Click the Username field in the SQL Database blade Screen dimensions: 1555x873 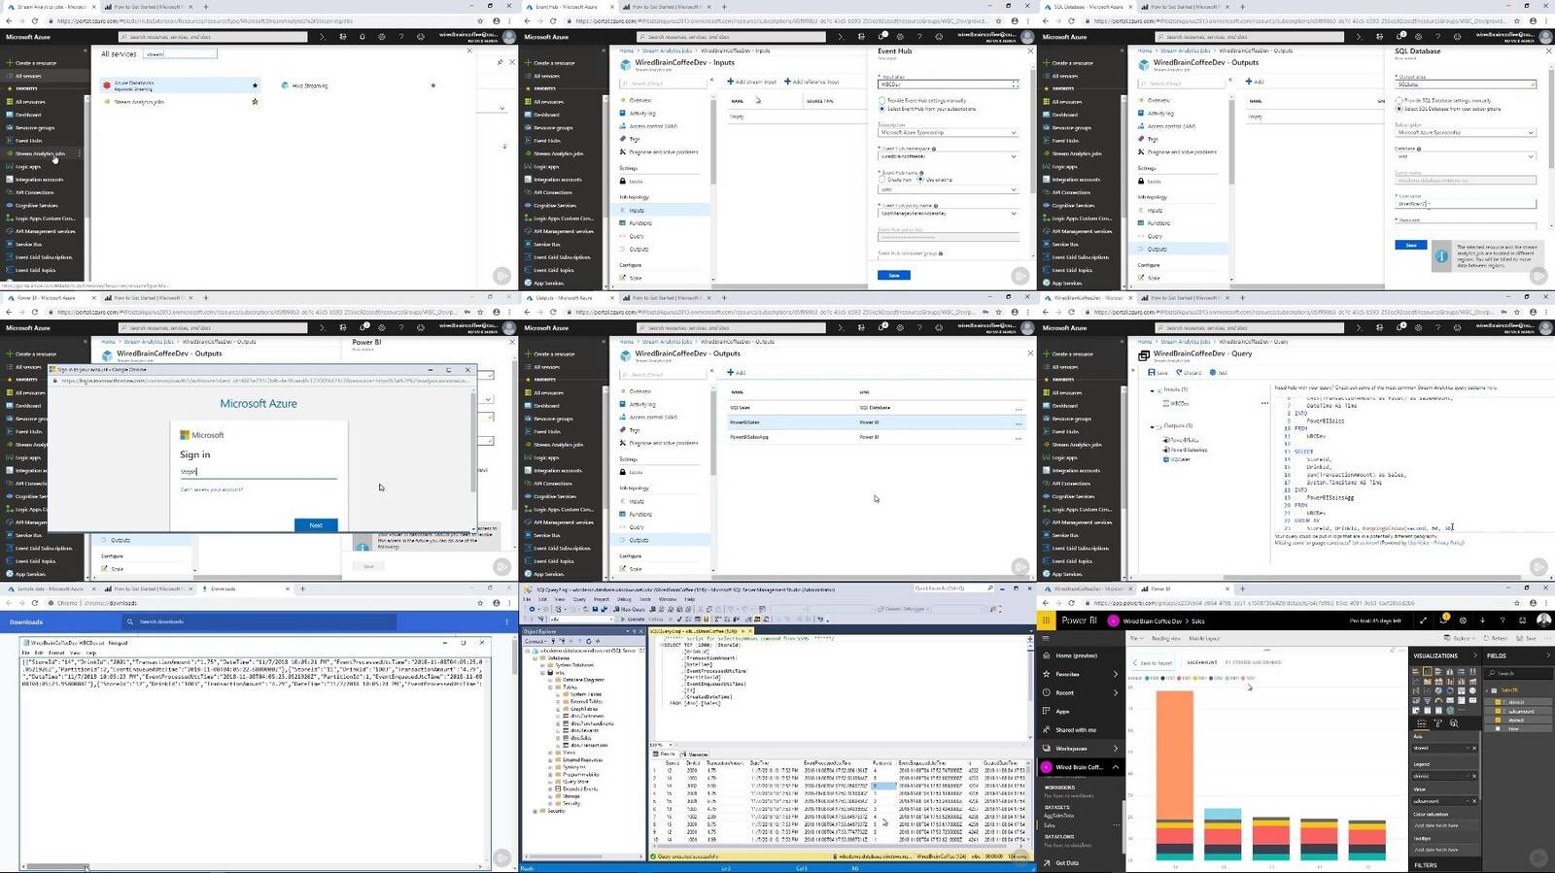1466,204
